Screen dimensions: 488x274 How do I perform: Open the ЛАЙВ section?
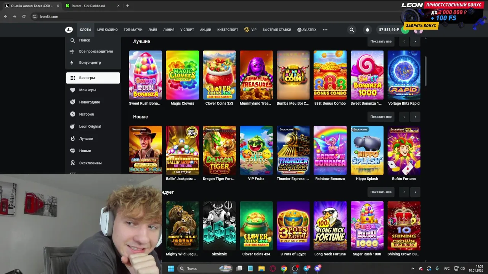[153, 30]
